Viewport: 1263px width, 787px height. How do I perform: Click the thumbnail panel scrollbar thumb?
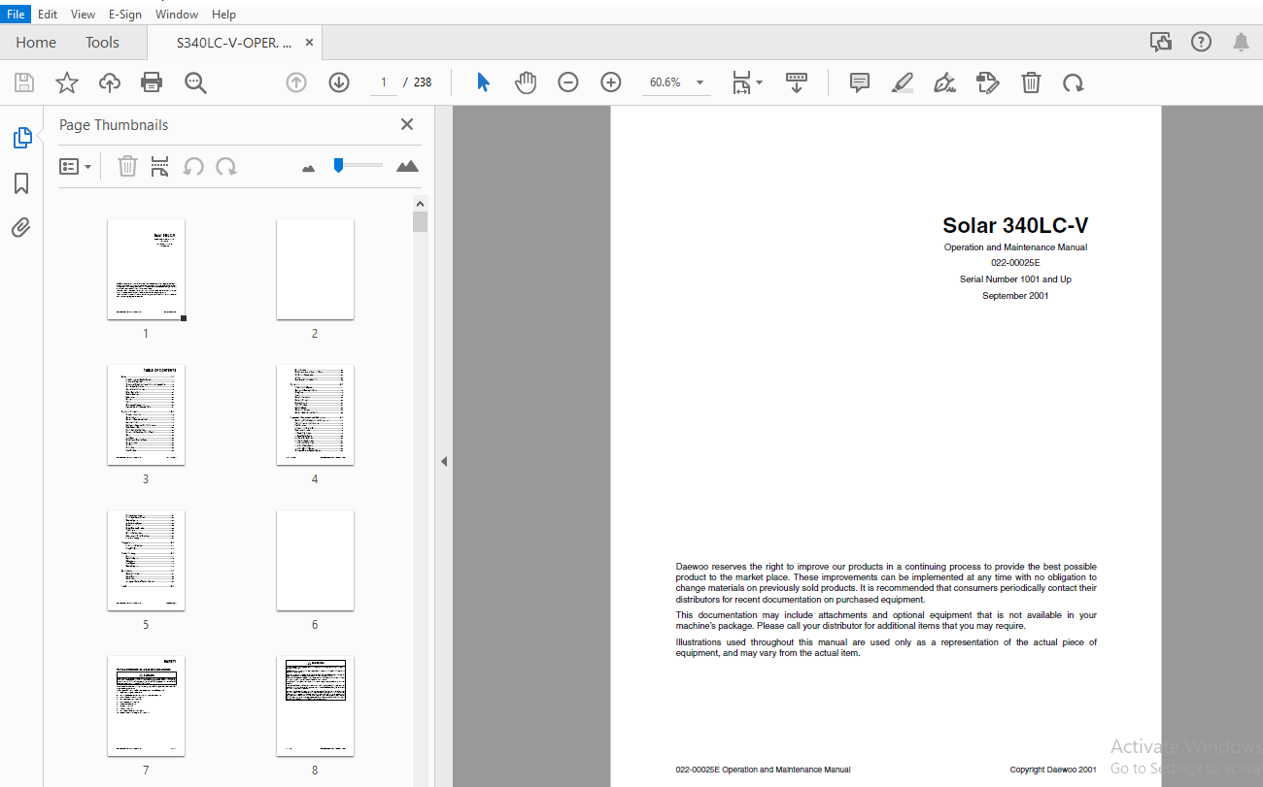click(x=420, y=222)
